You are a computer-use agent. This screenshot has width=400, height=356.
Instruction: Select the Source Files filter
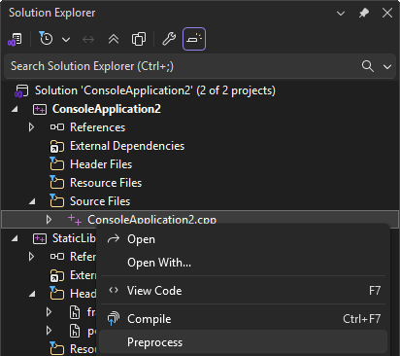100,201
